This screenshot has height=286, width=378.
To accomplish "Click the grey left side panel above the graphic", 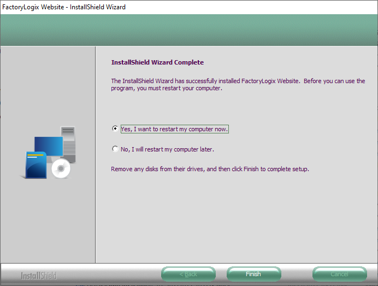I will [48, 82].
